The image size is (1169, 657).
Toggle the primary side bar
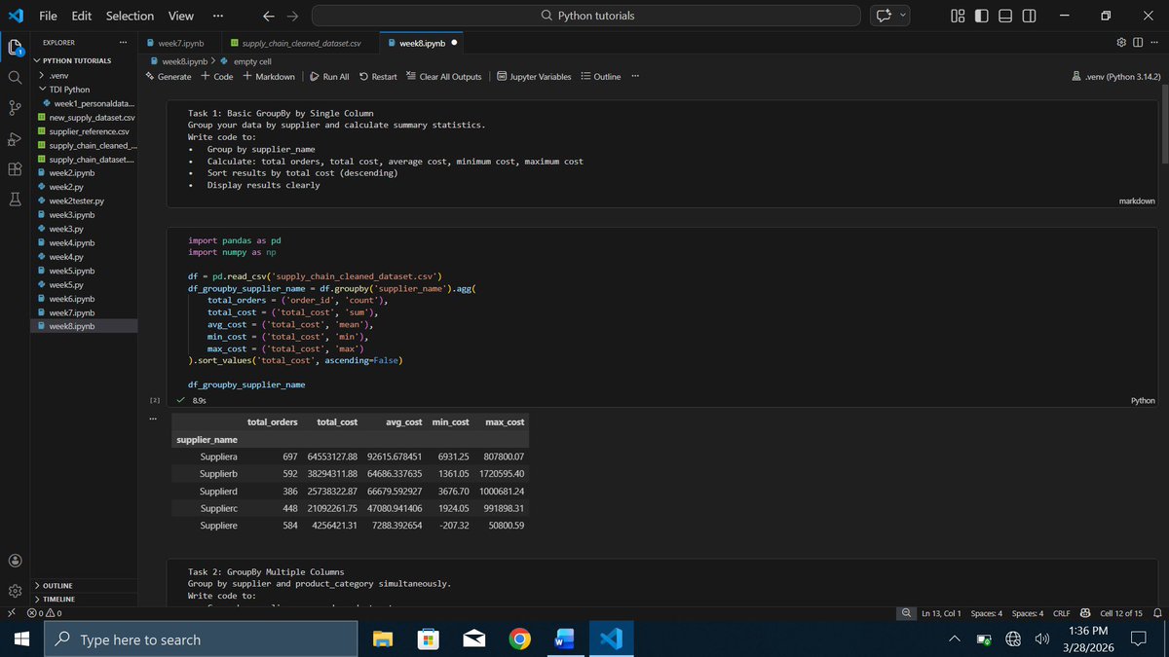pyautogui.click(x=982, y=16)
